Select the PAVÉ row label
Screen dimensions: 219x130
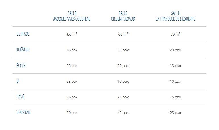tap(20, 97)
